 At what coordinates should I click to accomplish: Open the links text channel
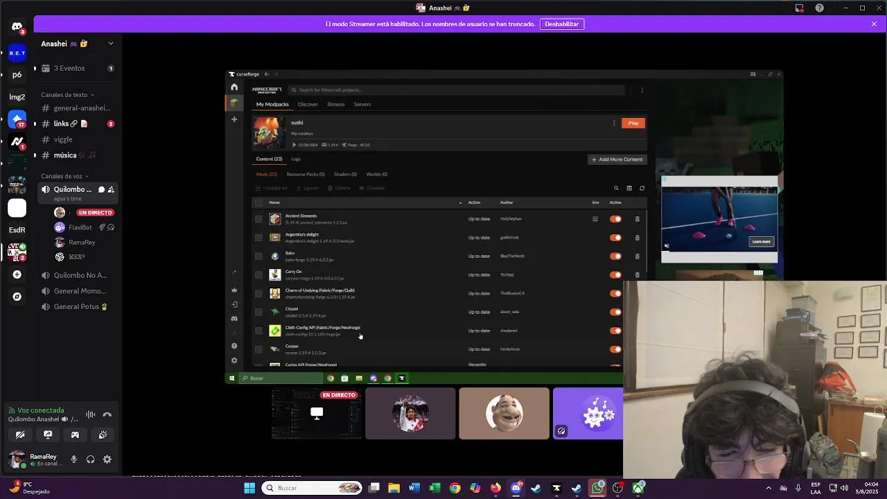[78, 124]
